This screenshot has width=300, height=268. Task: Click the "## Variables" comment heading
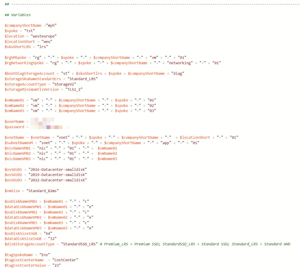[18, 15]
